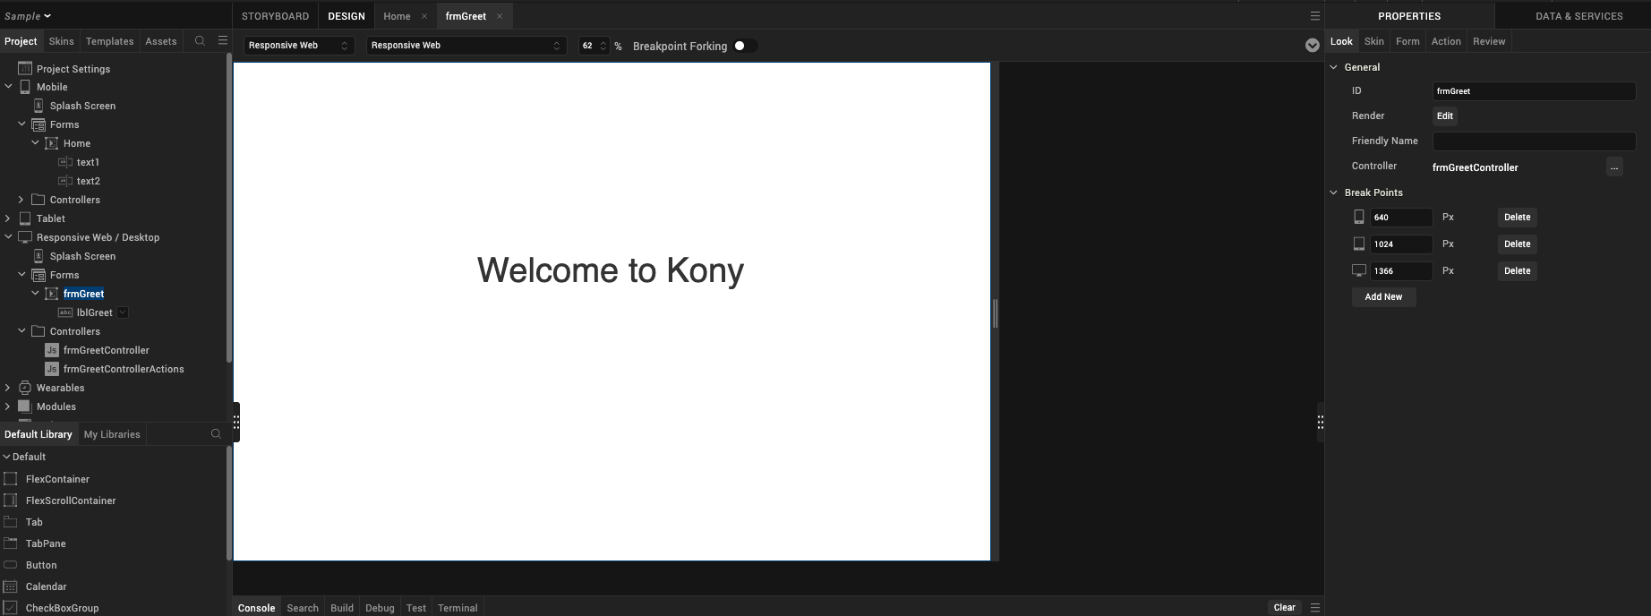Image resolution: width=1651 pixels, height=616 pixels.
Task: Open the Sample project dropdown
Action: (x=28, y=16)
